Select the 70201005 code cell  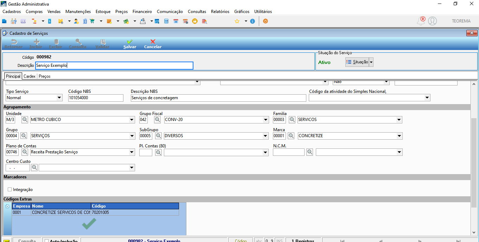coord(135,212)
